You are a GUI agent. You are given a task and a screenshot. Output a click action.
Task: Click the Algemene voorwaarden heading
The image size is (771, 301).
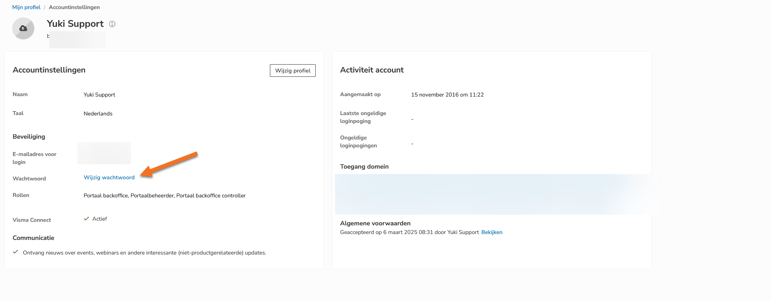[x=375, y=223]
